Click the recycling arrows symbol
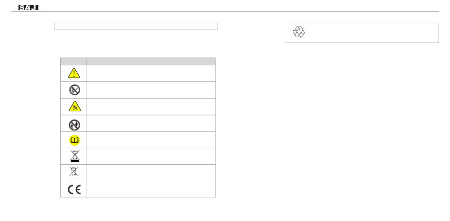Screen dimensions: 450x221 click(299, 32)
